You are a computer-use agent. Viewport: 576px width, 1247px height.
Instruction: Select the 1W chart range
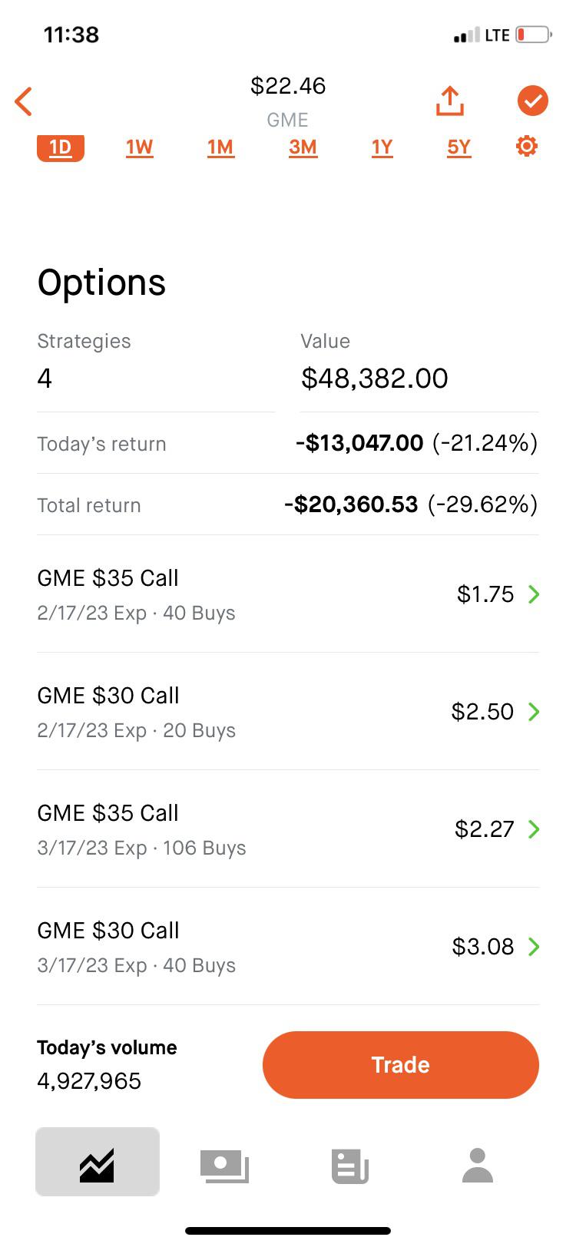pos(140,147)
